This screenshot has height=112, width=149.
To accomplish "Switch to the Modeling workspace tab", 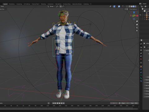I will pos(12,4).
